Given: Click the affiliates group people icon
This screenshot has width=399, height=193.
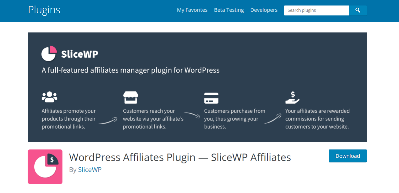Looking at the screenshot, I should click(x=49, y=97).
